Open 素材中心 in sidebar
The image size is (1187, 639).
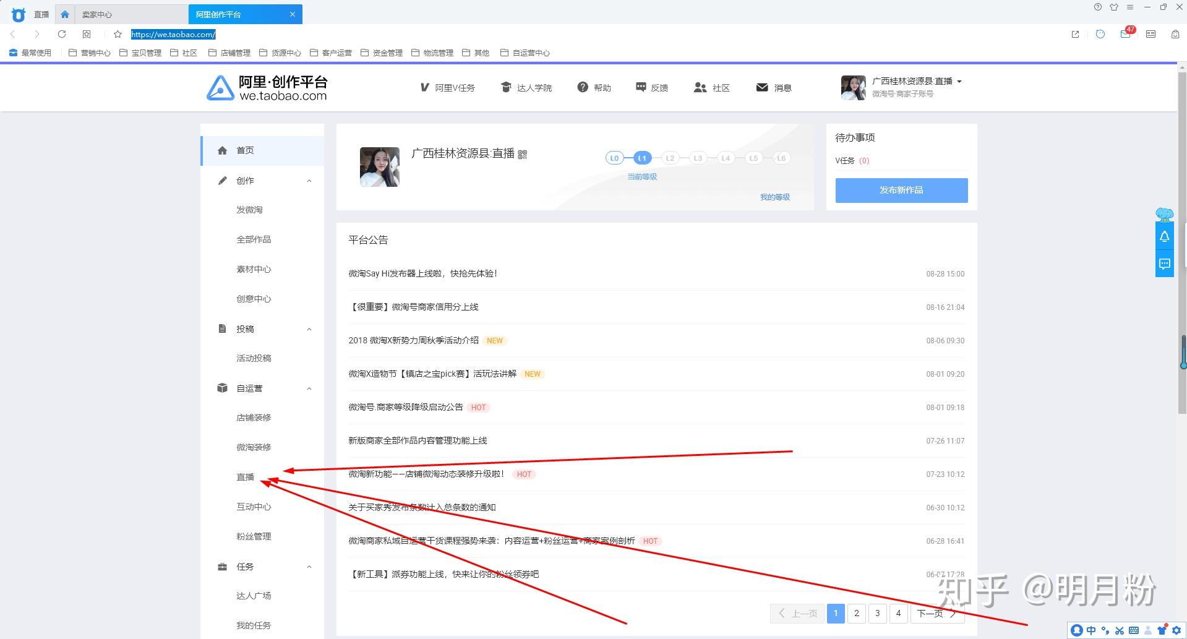pos(254,269)
